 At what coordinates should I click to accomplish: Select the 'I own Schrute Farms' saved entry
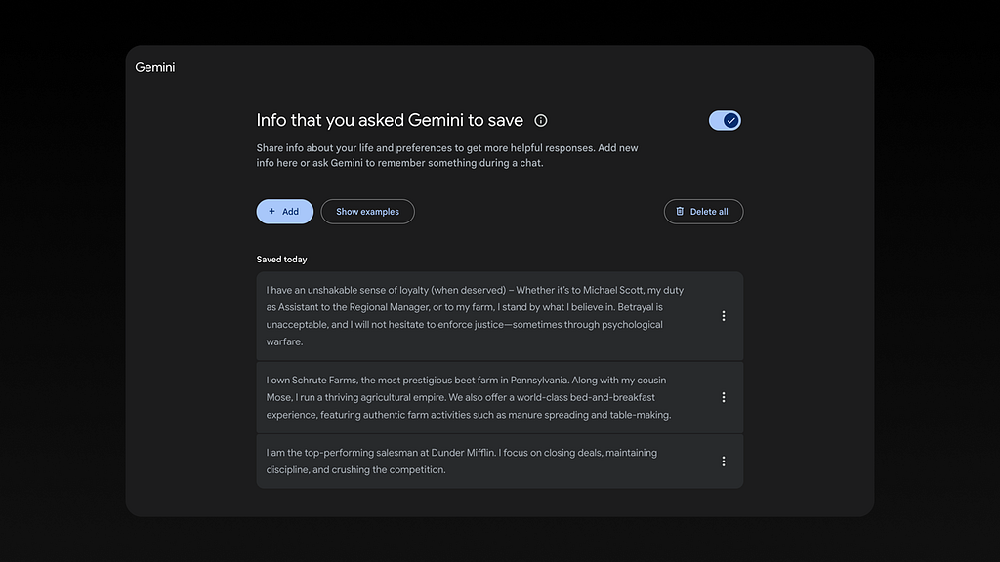point(499,398)
